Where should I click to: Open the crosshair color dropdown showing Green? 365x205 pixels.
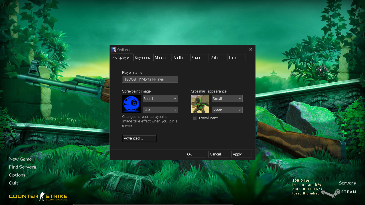click(227, 110)
